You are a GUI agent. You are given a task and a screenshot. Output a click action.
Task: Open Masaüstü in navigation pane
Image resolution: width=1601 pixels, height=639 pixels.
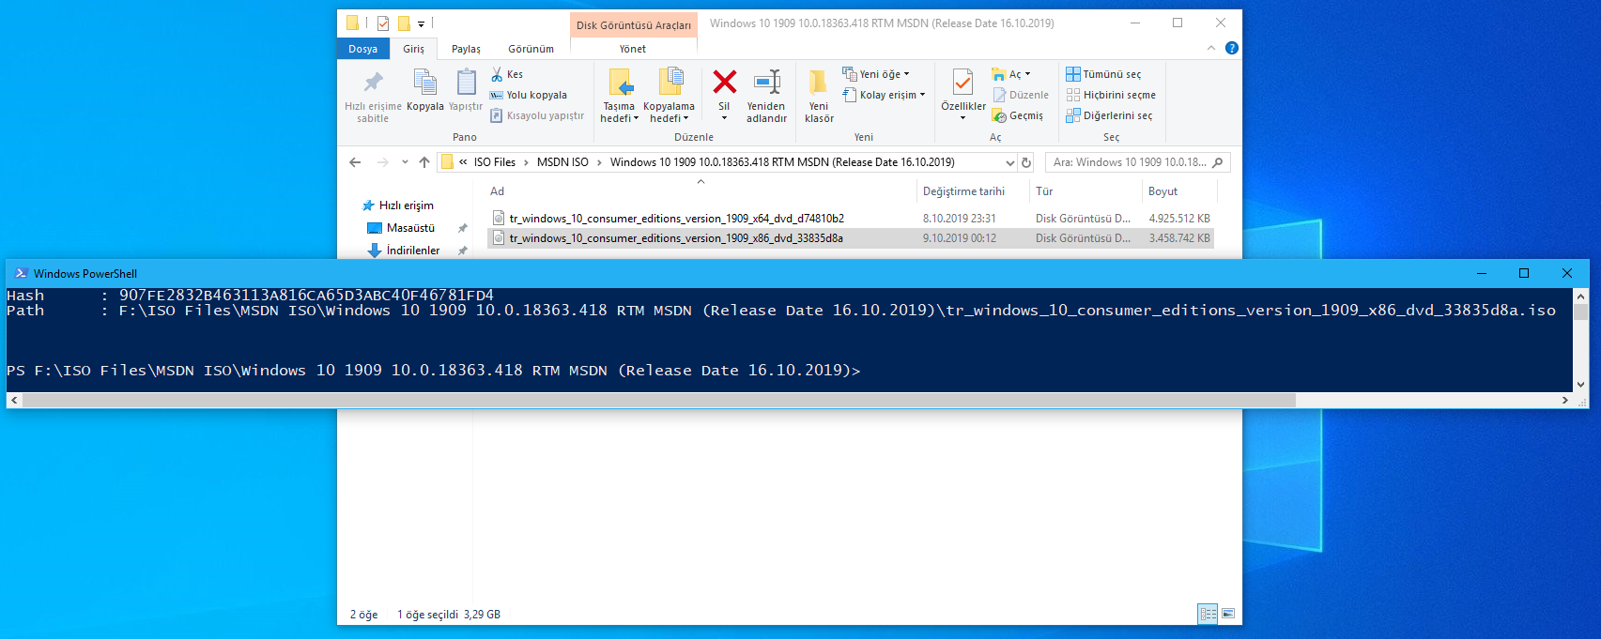click(x=410, y=228)
